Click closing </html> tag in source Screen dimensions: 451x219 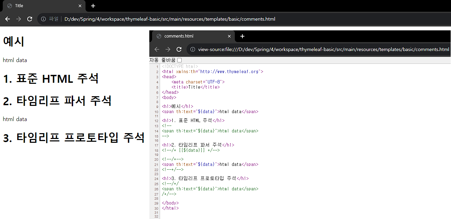(170, 208)
